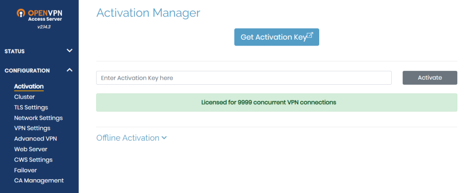Open the Advanced VPN page

pyautogui.click(x=36, y=139)
